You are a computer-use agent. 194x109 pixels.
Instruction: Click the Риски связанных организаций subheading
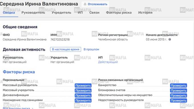pos(120,80)
